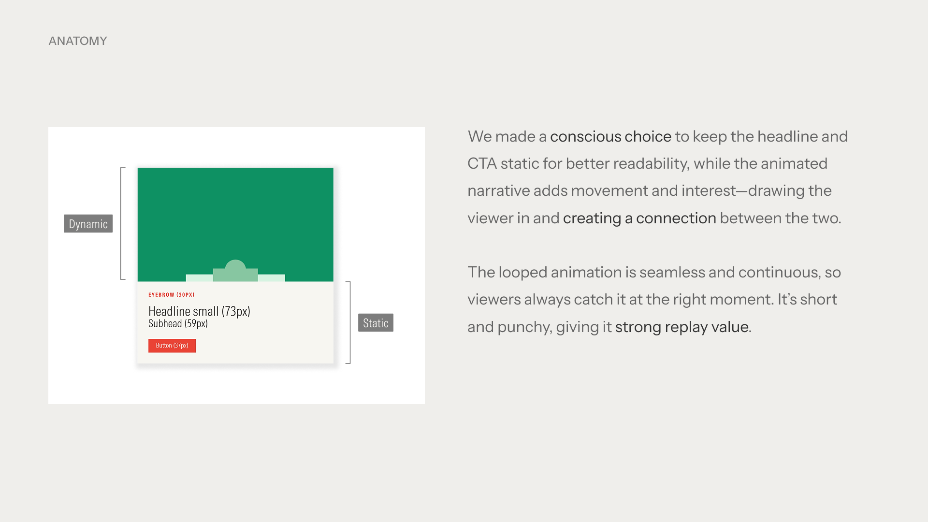Click the highlighted phrase creating a connection
Screen dimensions: 928x522
coord(639,218)
